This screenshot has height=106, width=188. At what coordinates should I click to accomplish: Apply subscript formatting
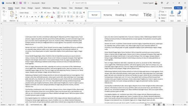click(x=36, y=16)
